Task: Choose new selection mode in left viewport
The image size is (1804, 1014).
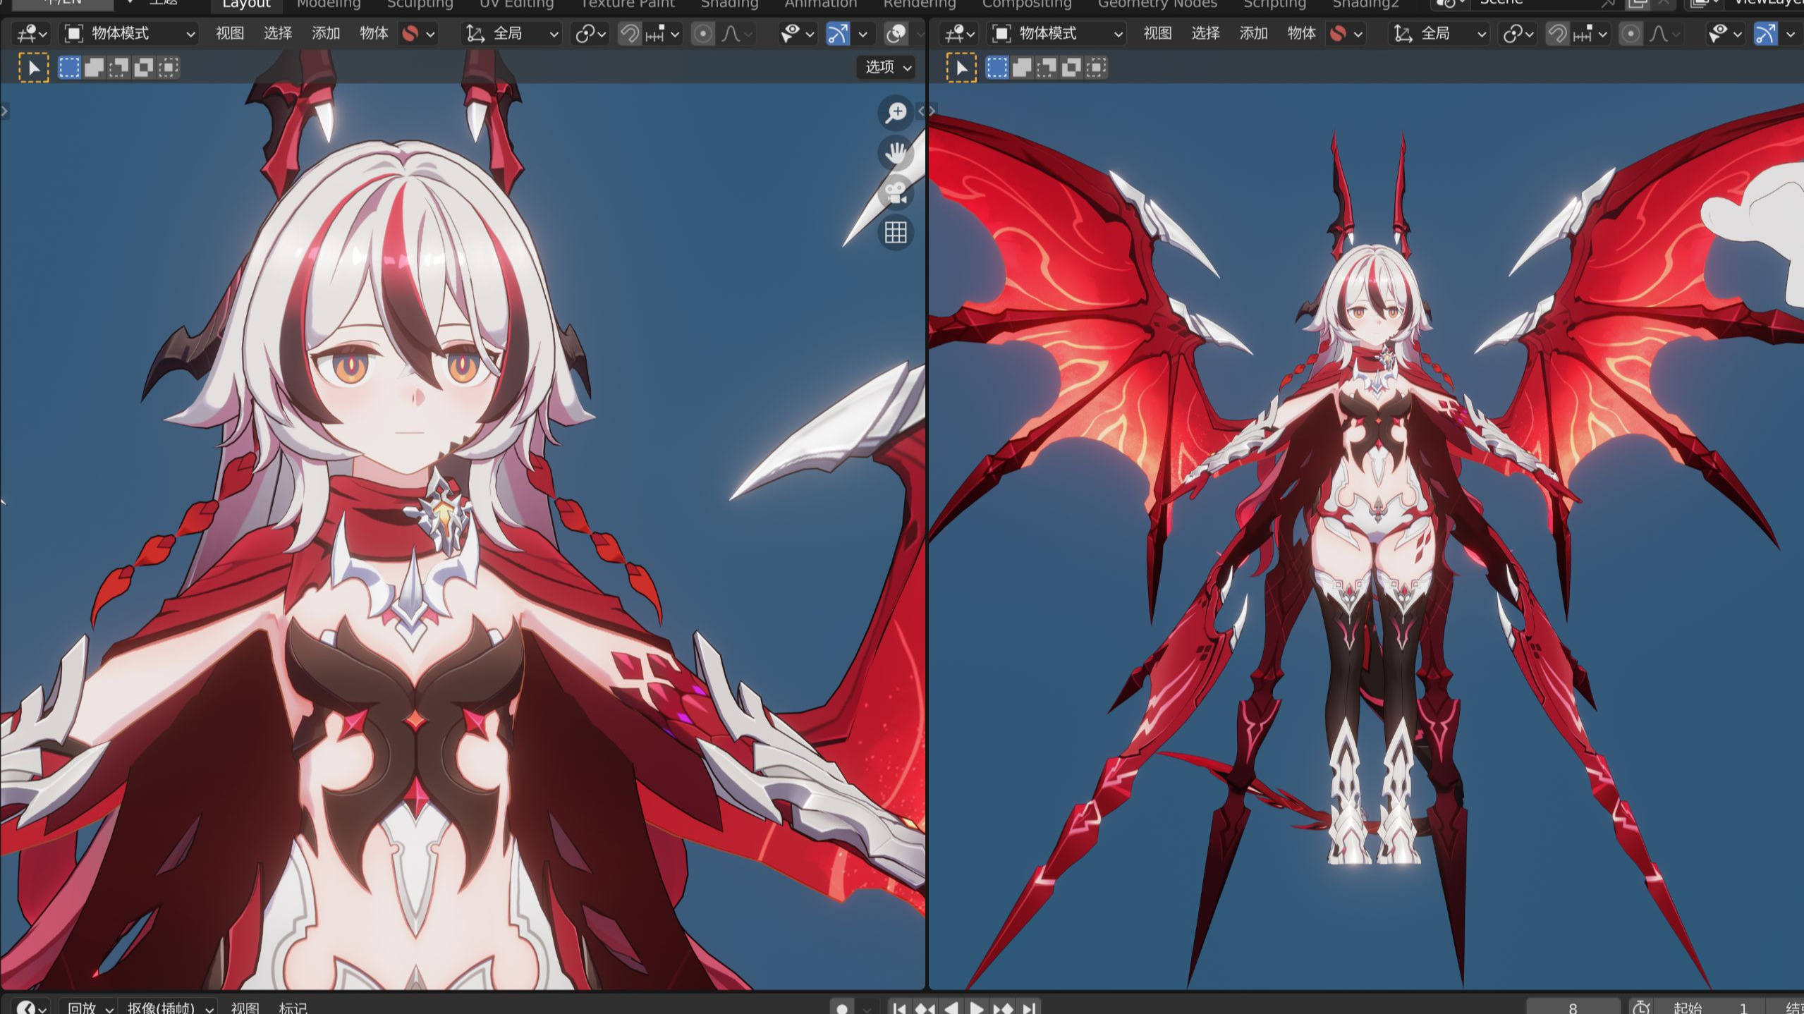Action: [69, 68]
